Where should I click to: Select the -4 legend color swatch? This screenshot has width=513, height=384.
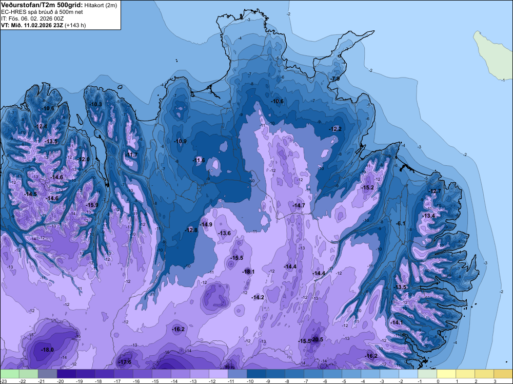(x=370, y=374)
